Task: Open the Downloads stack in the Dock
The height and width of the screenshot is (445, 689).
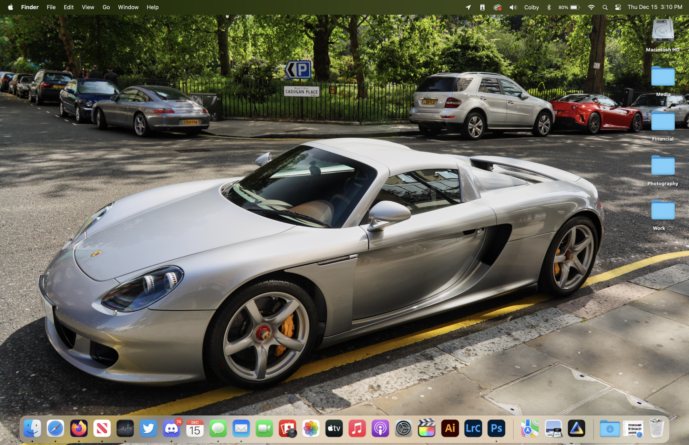Action: (x=609, y=428)
